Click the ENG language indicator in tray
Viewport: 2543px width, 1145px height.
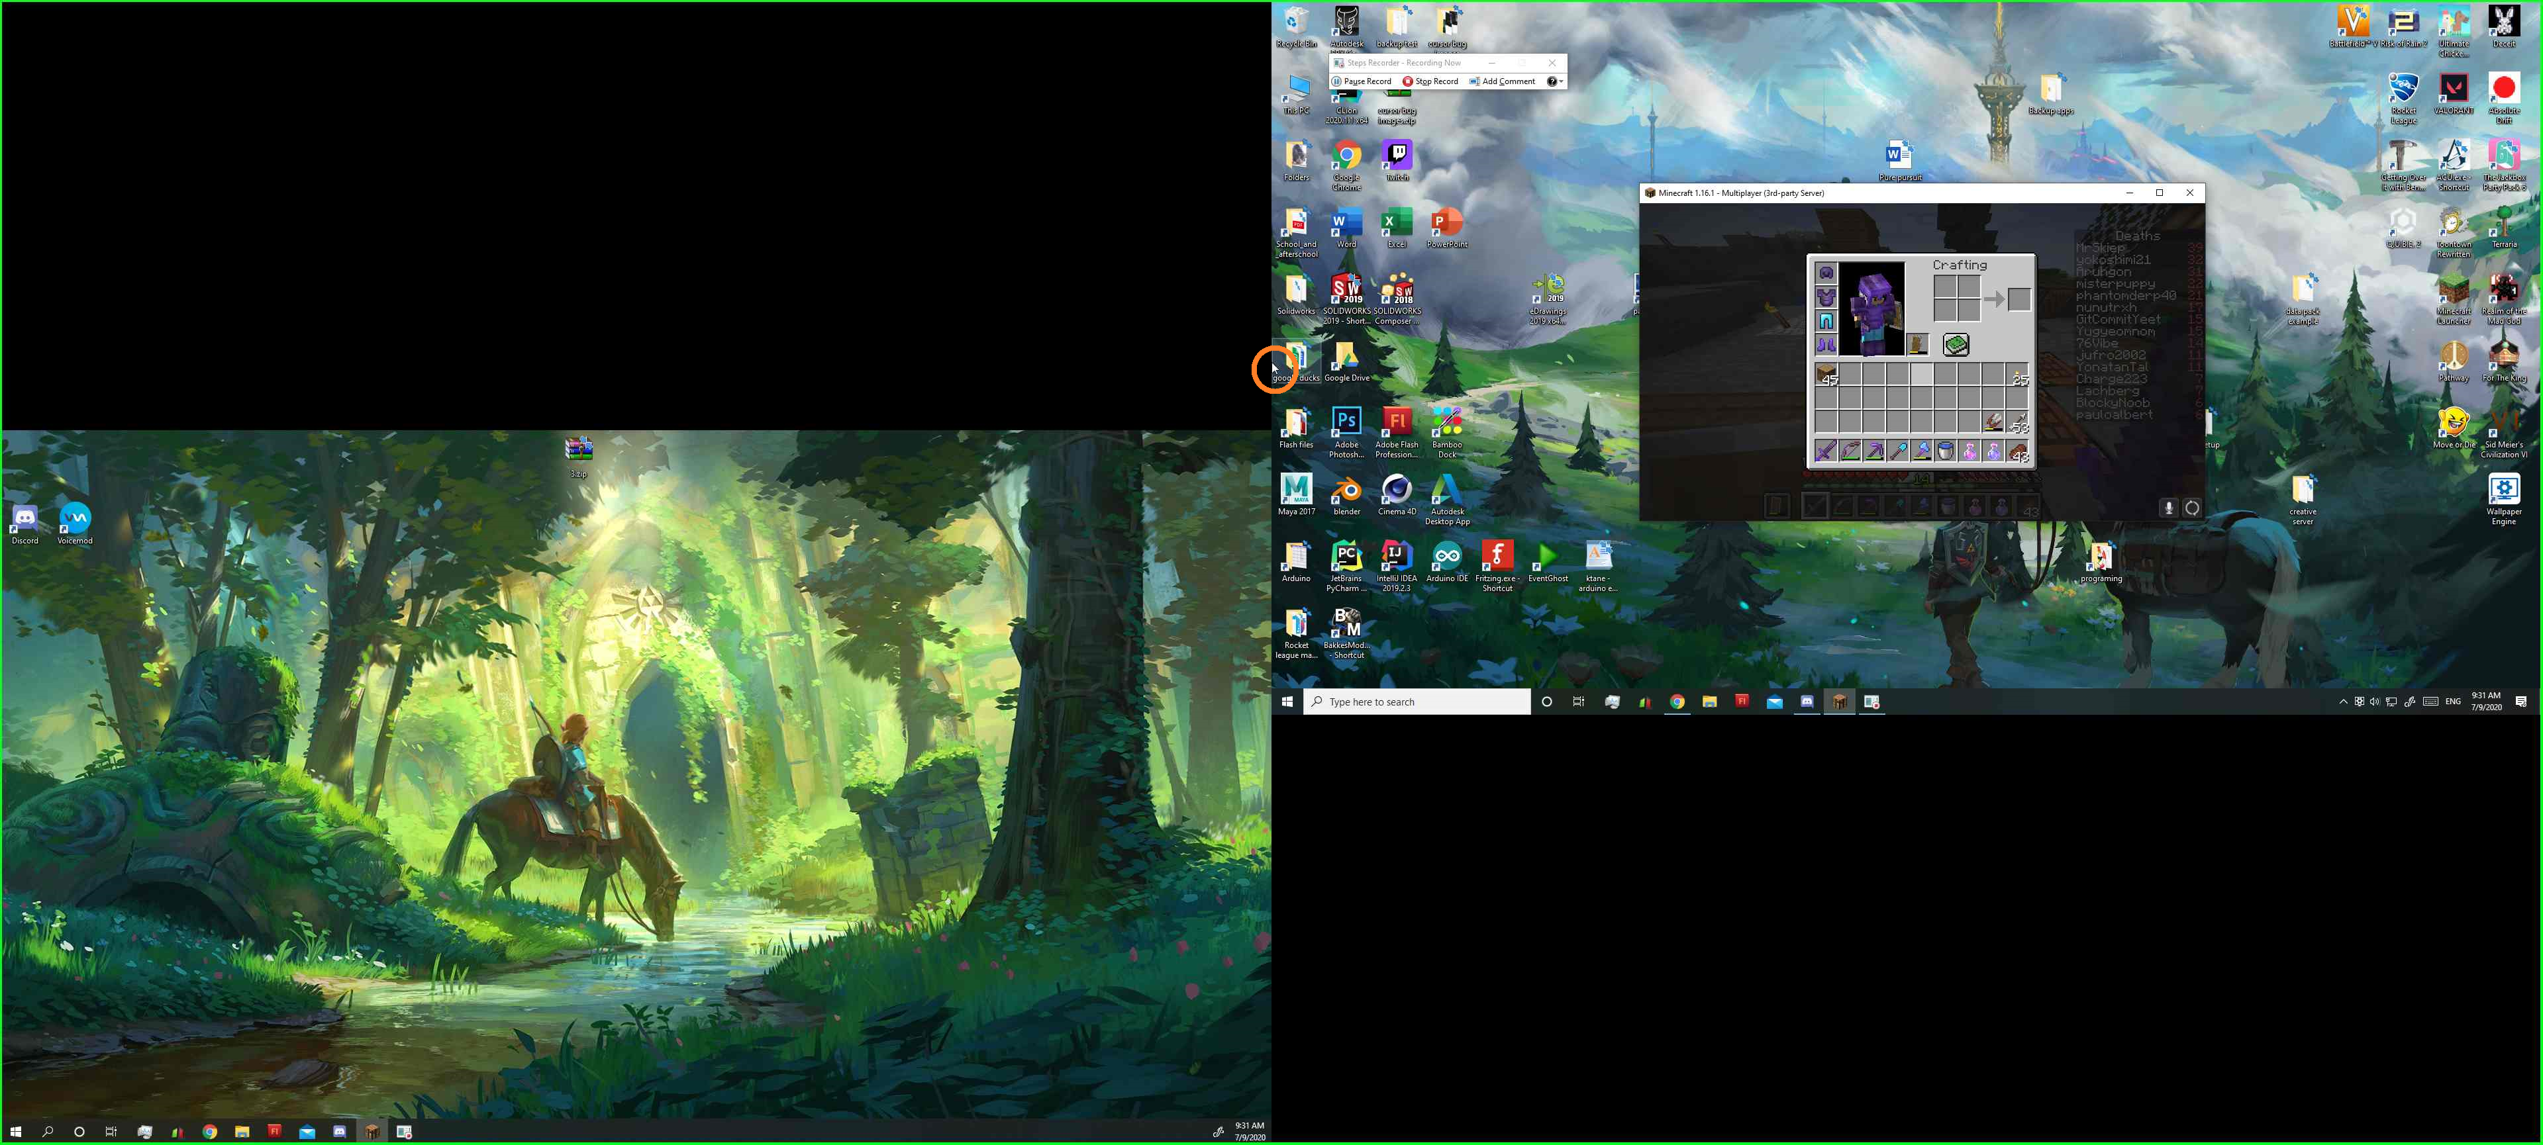point(2452,702)
